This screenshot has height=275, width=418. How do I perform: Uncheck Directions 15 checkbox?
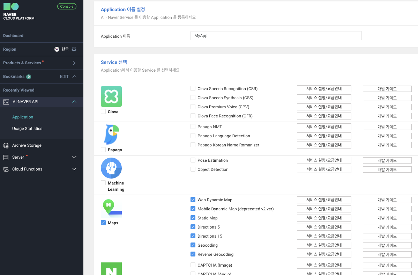(193, 236)
